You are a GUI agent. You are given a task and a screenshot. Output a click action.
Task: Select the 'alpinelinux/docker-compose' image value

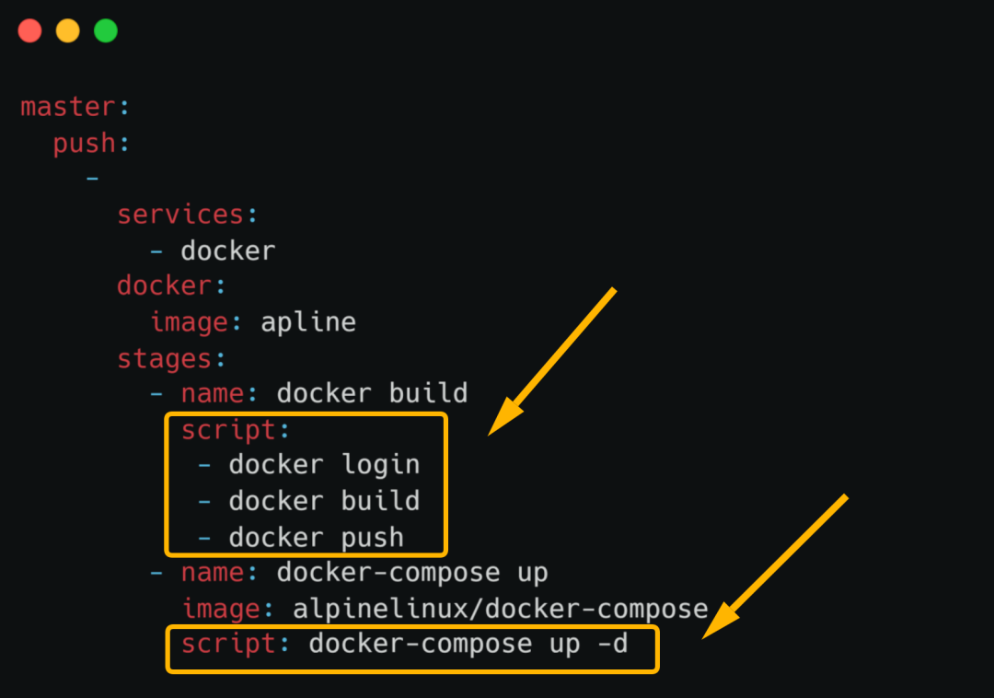pos(500,610)
